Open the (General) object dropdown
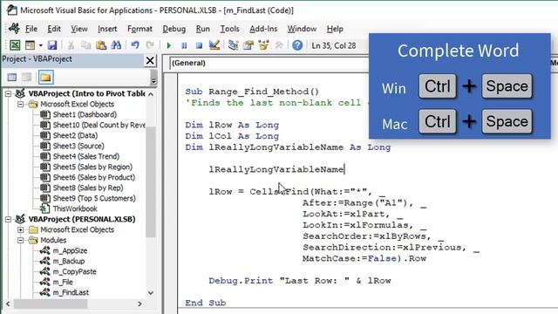The image size is (558, 314). point(269,63)
